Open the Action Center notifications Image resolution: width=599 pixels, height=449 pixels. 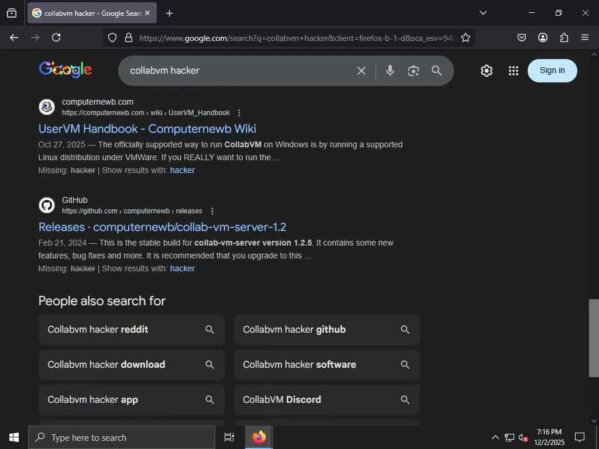(x=580, y=437)
